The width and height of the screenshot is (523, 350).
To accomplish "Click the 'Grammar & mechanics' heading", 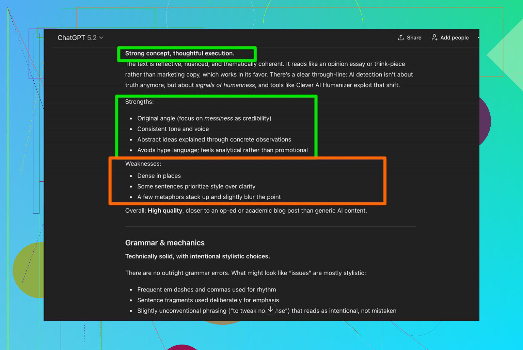I will tap(165, 243).
